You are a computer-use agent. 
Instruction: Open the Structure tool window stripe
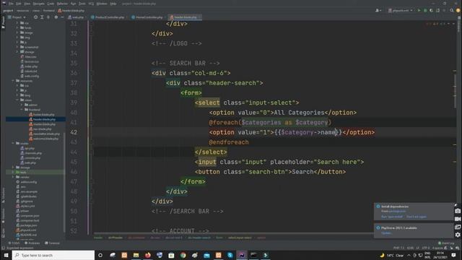tap(3, 195)
